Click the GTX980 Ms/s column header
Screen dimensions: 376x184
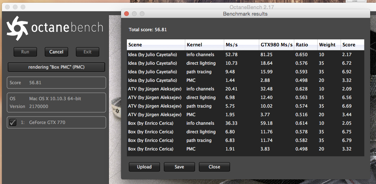point(276,45)
